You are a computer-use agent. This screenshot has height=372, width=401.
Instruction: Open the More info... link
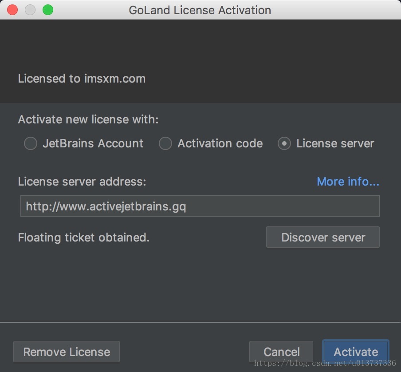(x=348, y=182)
